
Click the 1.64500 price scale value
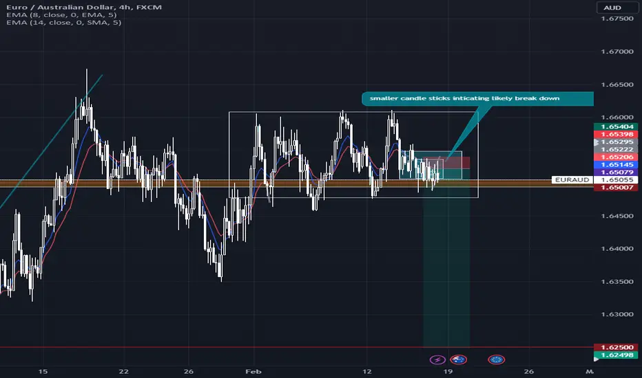pyautogui.click(x=617, y=216)
